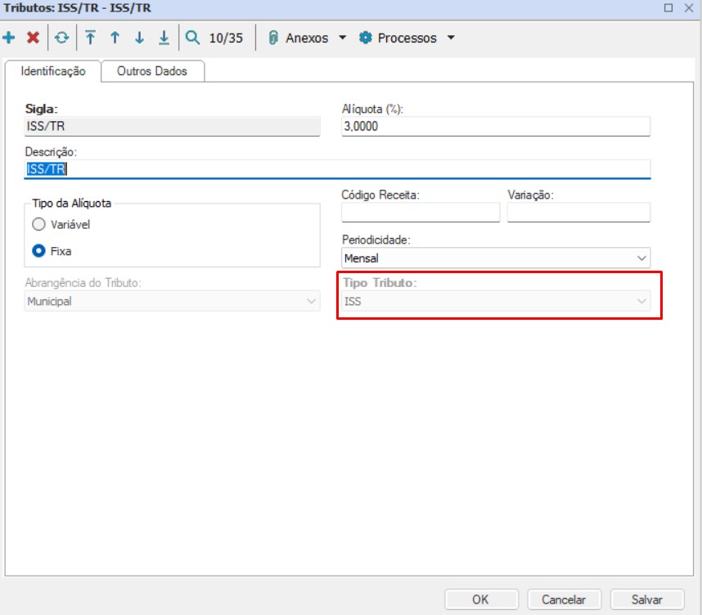
Task: Switch to the Identificação tab
Action: pyautogui.click(x=53, y=71)
